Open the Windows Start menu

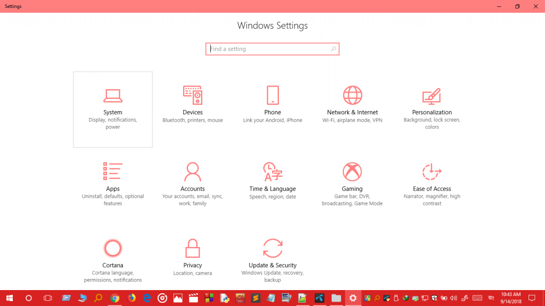click(10, 298)
